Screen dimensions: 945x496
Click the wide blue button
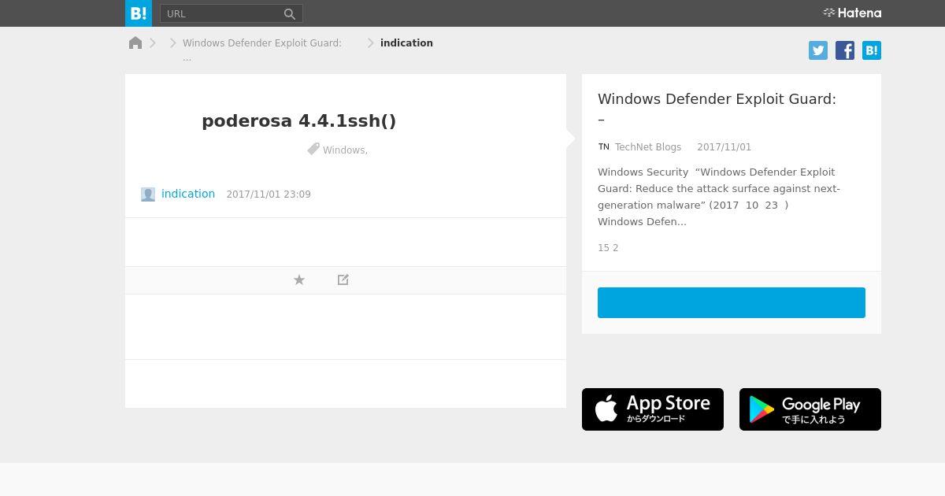pyautogui.click(x=732, y=303)
